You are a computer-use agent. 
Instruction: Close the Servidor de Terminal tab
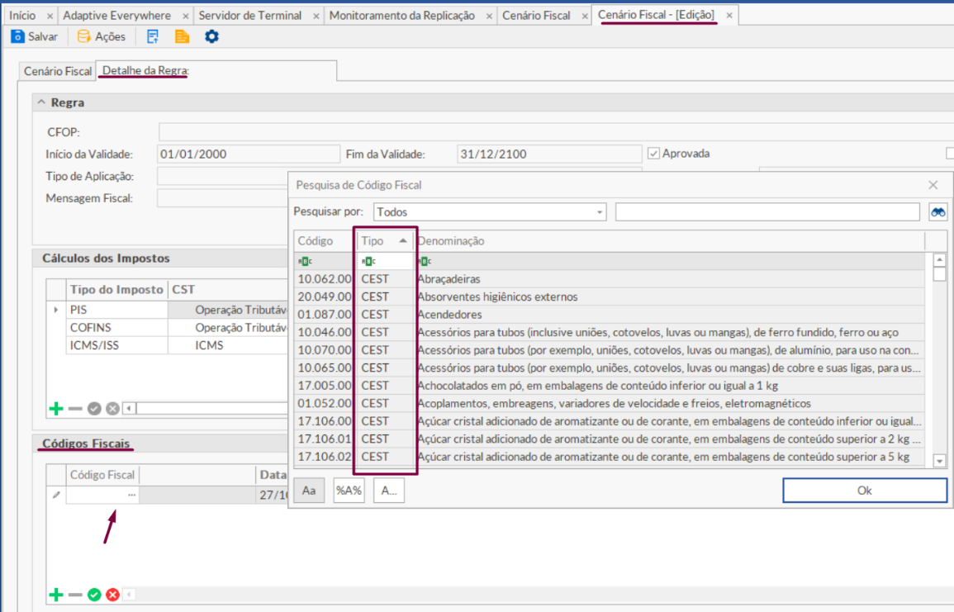tap(316, 16)
